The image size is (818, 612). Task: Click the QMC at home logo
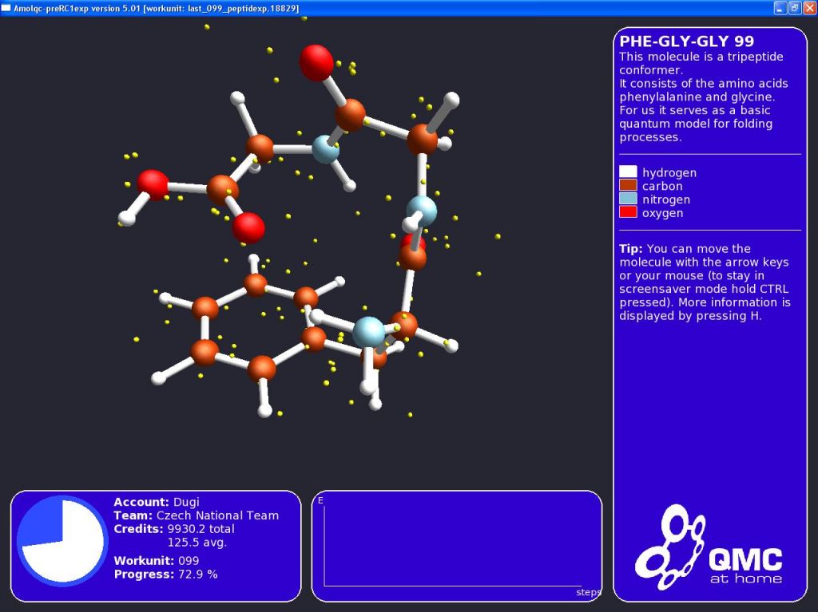click(709, 548)
